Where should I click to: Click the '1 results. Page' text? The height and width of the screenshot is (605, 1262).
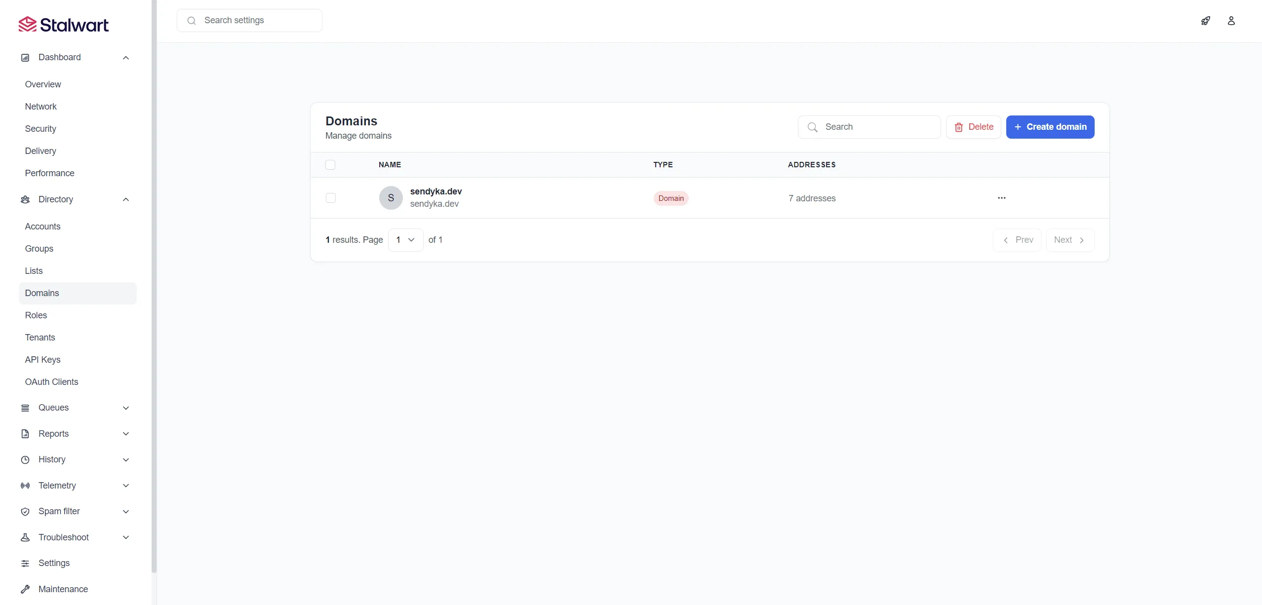coord(354,240)
